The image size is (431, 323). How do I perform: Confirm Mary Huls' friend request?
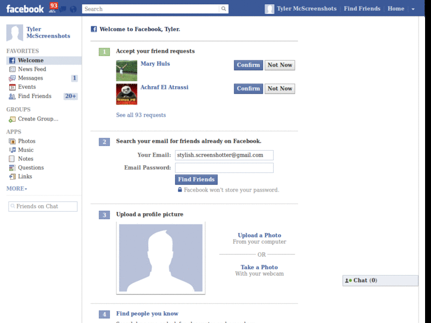coord(248,65)
